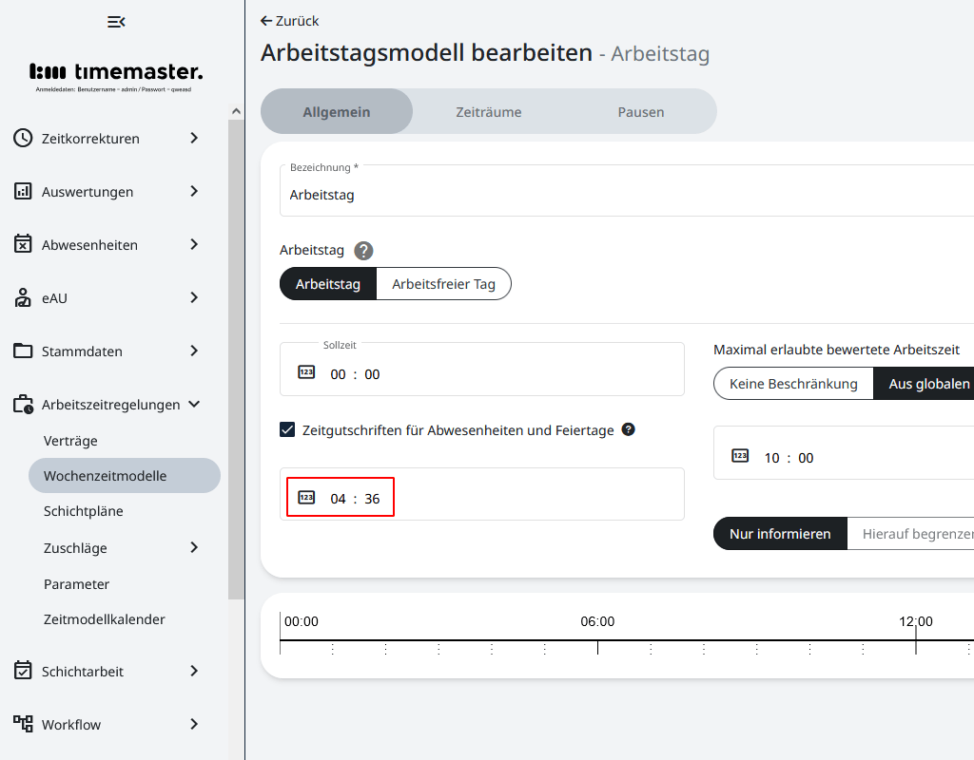Click the eAU sidebar icon

(23, 297)
